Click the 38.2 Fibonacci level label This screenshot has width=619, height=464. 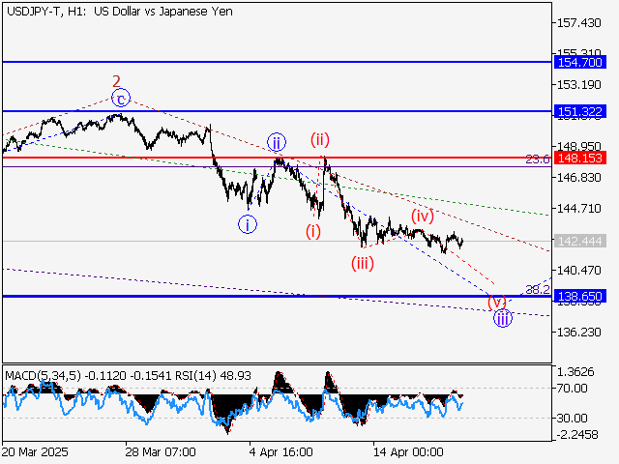click(537, 289)
